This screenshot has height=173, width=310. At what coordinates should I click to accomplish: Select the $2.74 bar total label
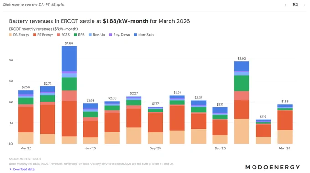coord(47,83)
